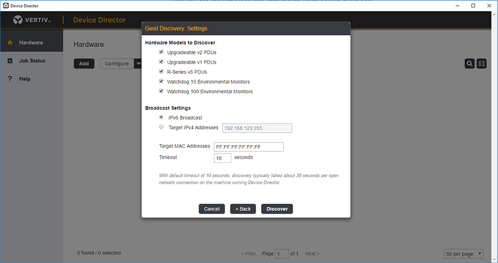Uncheck Upgradeable v1 PDUs checkbox
The image size is (498, 263).
[161, 62]
